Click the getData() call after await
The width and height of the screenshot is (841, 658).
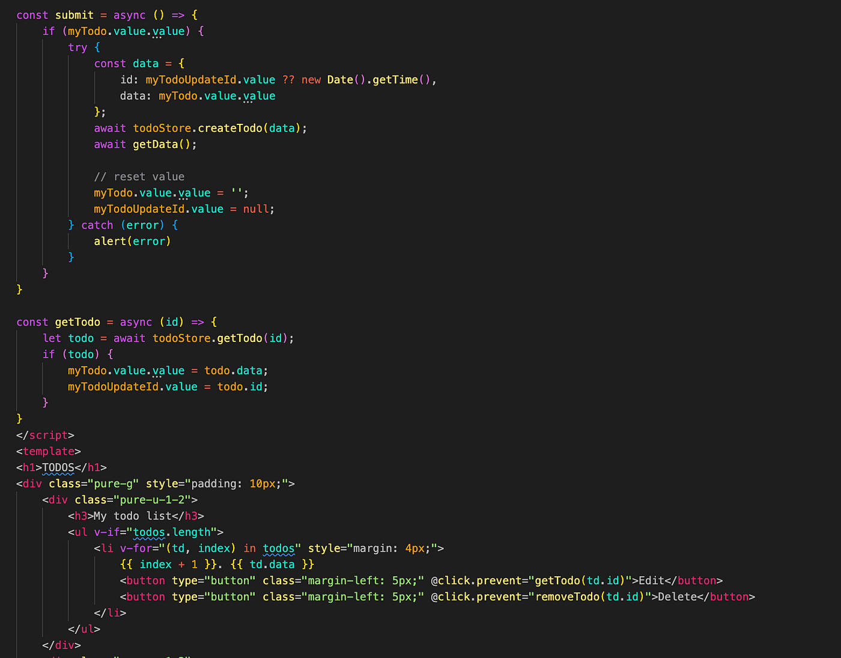click(164, 144)
